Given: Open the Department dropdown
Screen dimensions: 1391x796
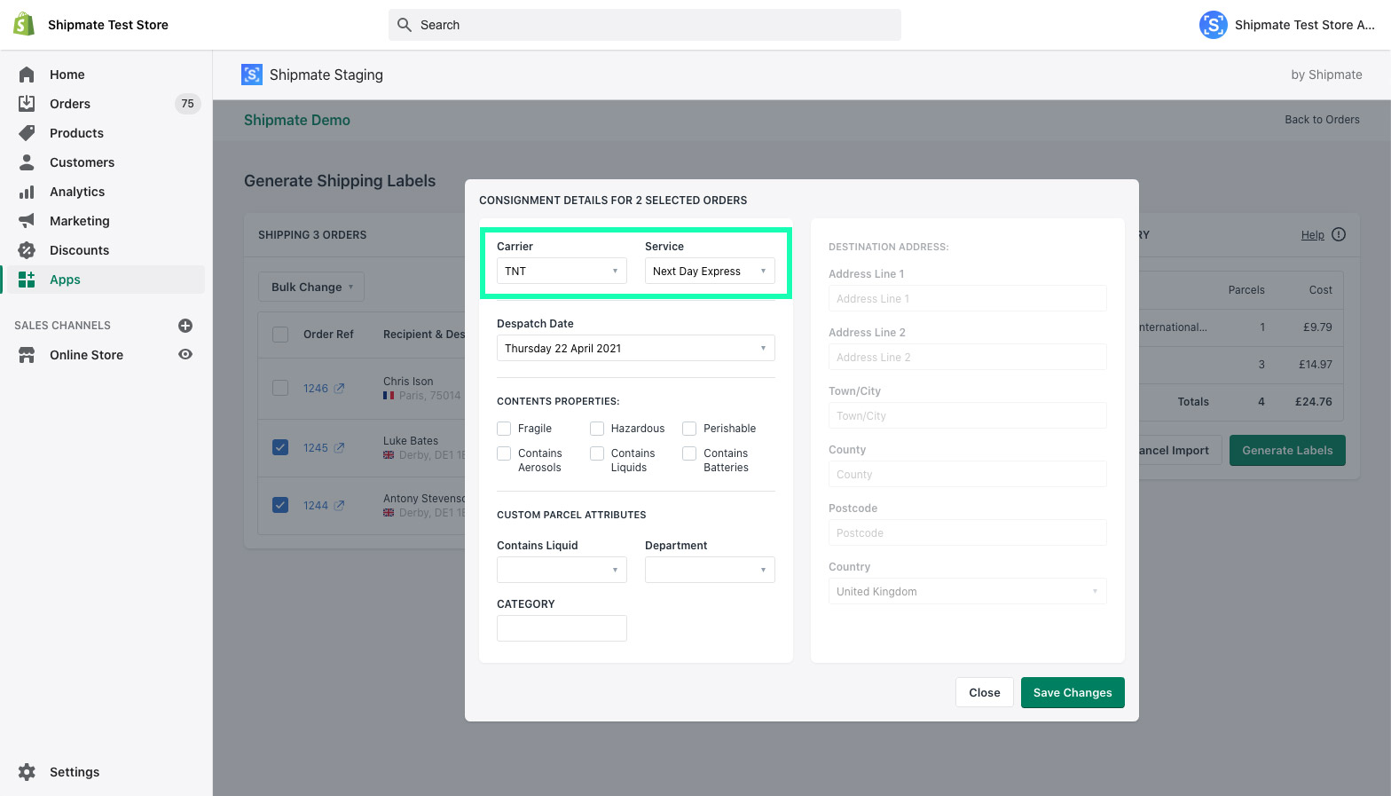Looking at the screenshot, I should pyautogui.click(x=710, y=570).
